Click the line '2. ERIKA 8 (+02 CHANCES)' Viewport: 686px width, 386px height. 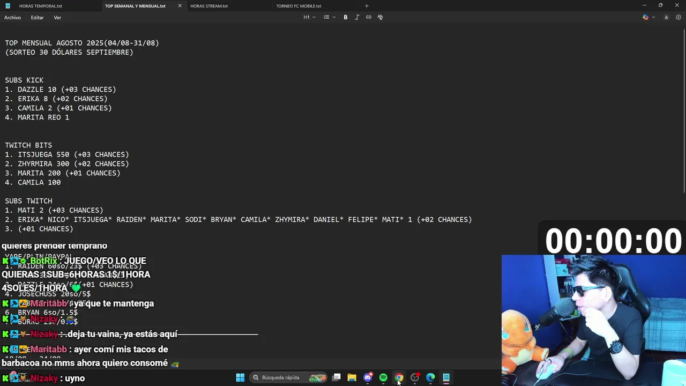pos(56,99)
